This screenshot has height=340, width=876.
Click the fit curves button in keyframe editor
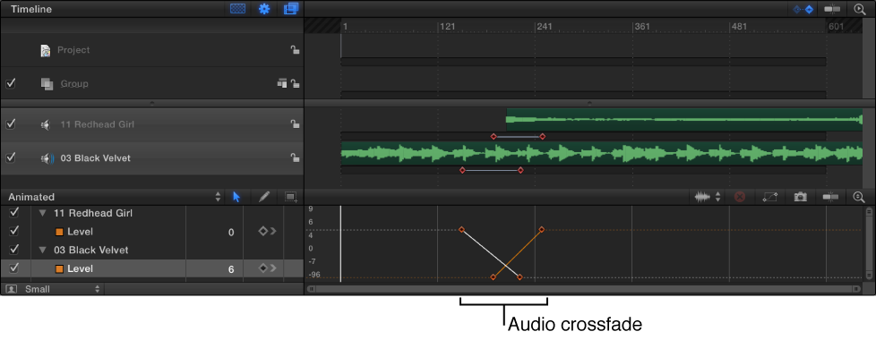coord(769,197)
